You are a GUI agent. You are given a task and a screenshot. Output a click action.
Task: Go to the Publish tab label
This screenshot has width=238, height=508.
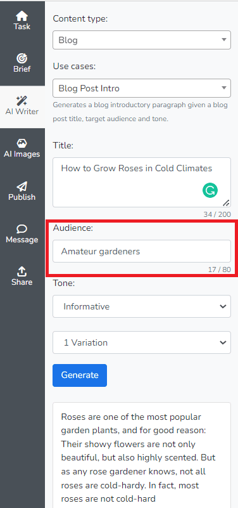click(x=22, y=197)
